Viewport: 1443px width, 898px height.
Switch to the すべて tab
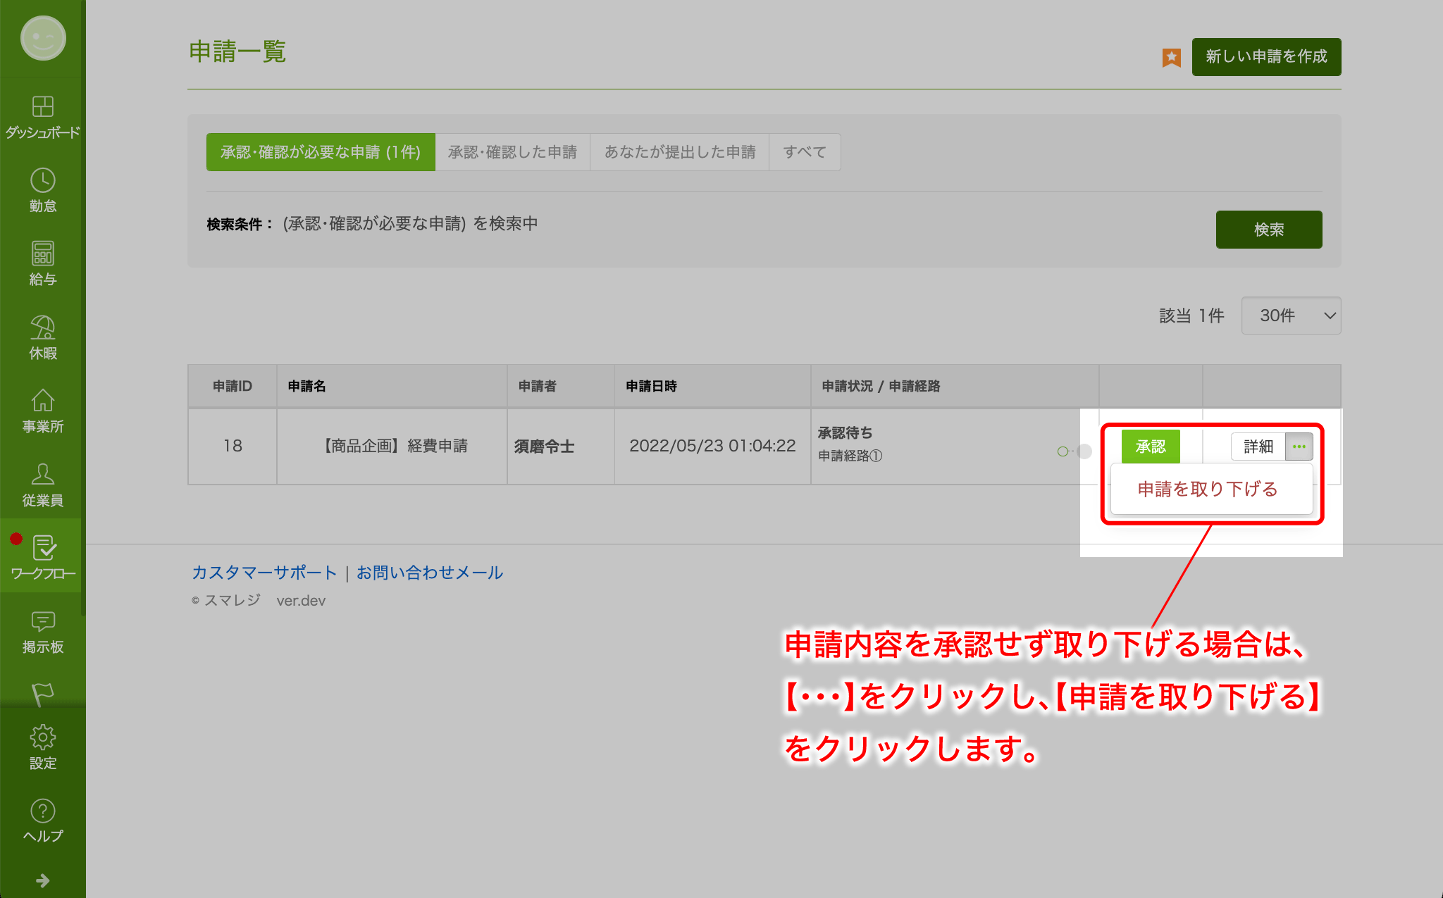point(805,152)
